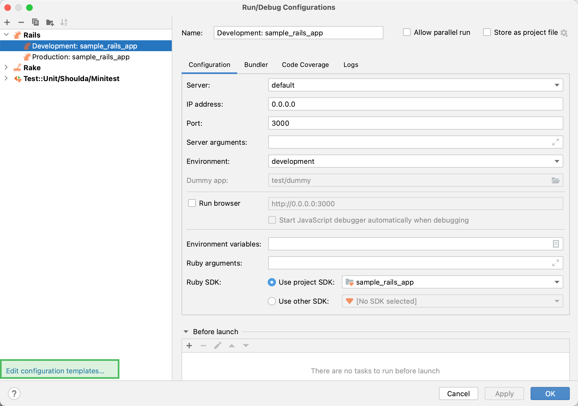Enable Allow parallel run

pyautogui.click(x=407, y=32)
